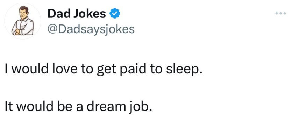Click the blue verified checkmark badge
292x128 pixels.
pyautogui.click(x=115, y=14)
